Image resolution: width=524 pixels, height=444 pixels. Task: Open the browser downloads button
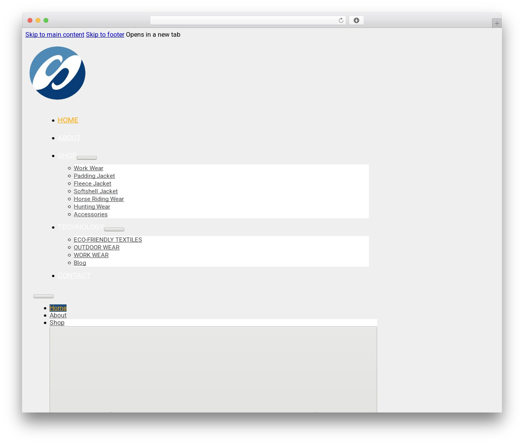point(356,20)
